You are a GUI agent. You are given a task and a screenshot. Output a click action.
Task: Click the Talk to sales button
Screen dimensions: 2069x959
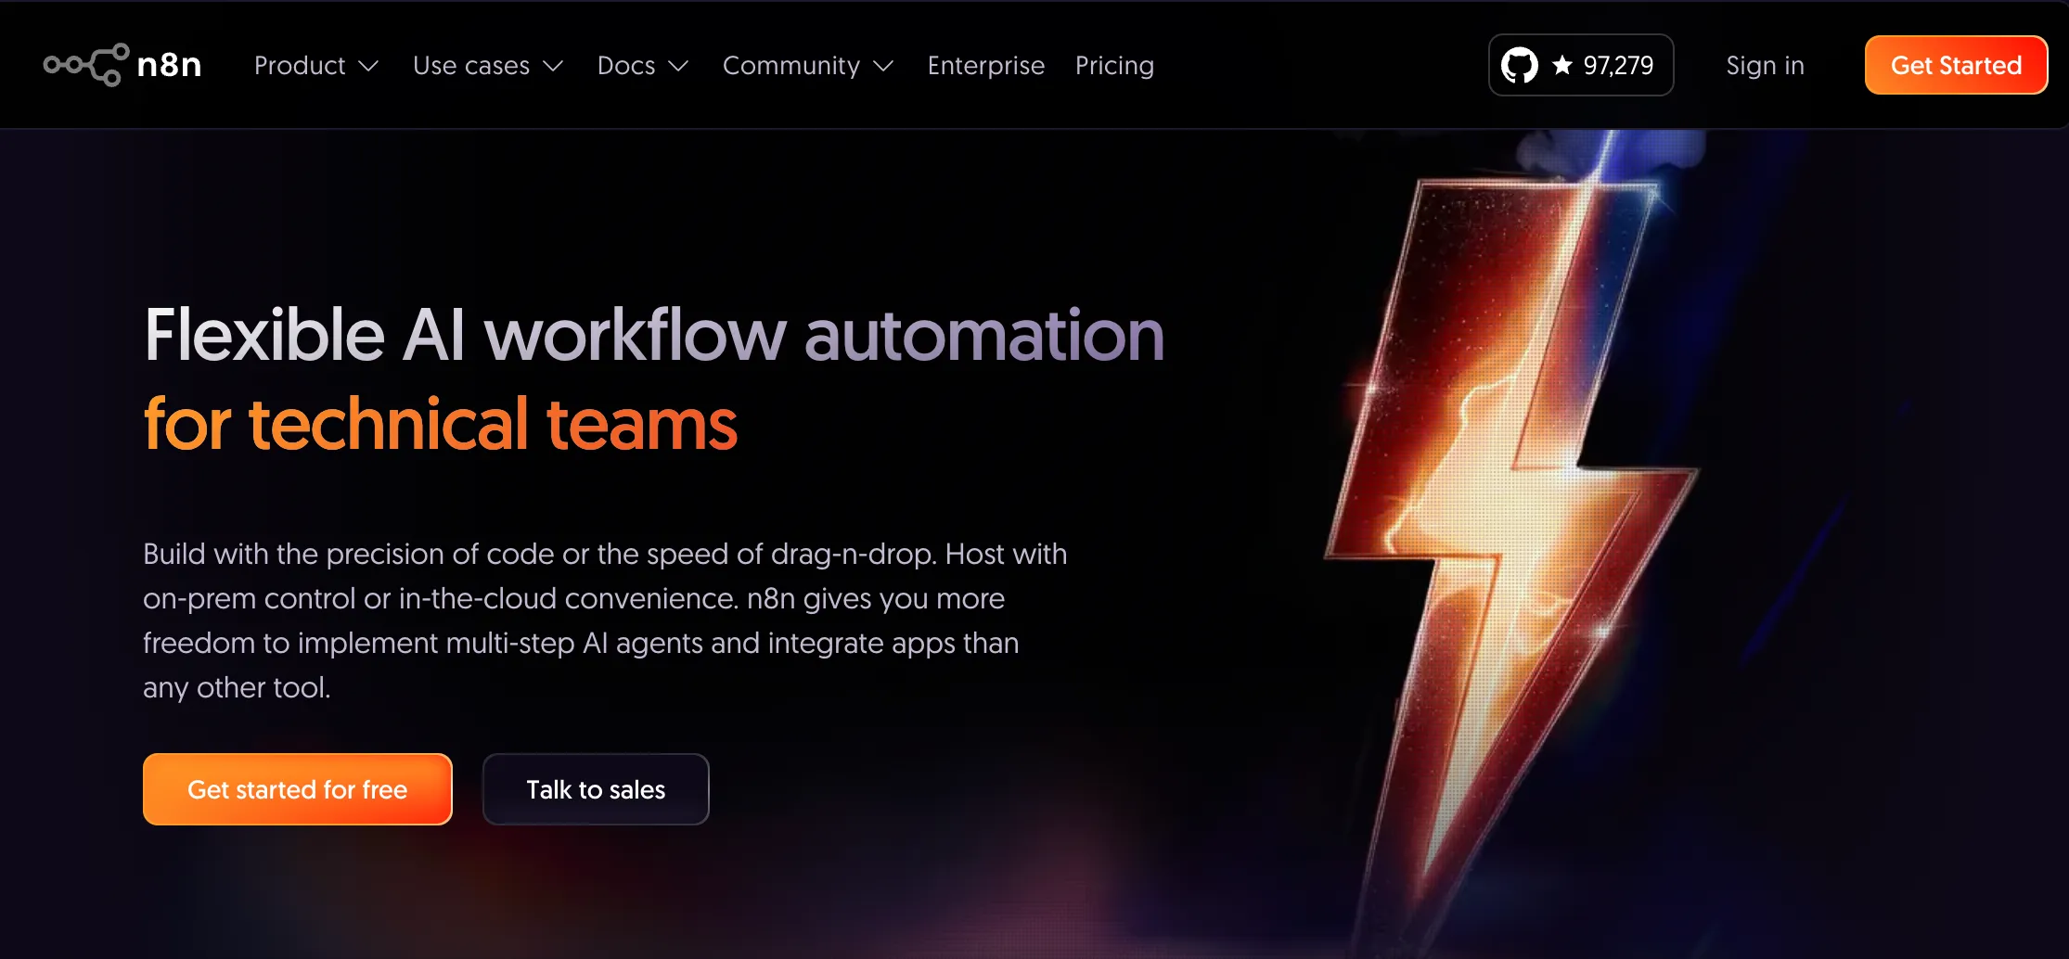(596, 789)
